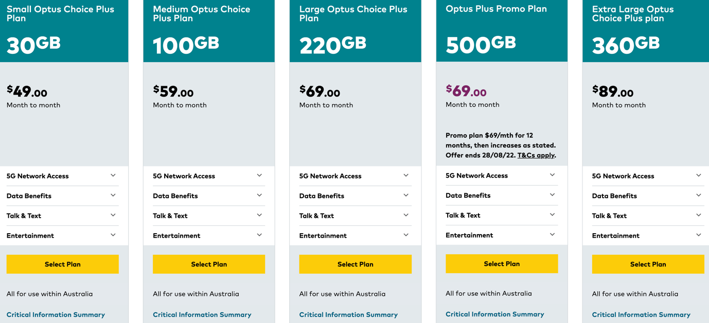Screen dimensions: 709x323
Task: Select the Medium 100GB plan
Action: pos(209,264)
